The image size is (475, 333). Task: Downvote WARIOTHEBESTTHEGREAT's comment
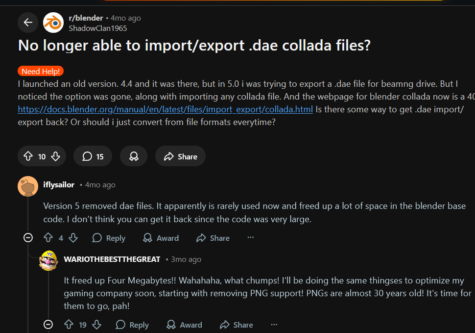96,325
